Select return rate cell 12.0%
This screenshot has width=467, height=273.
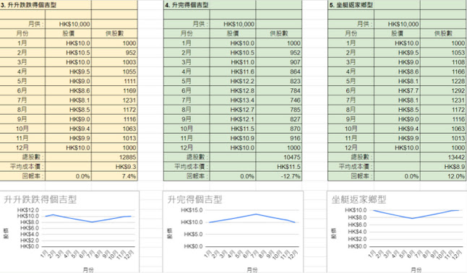[443, 176]
